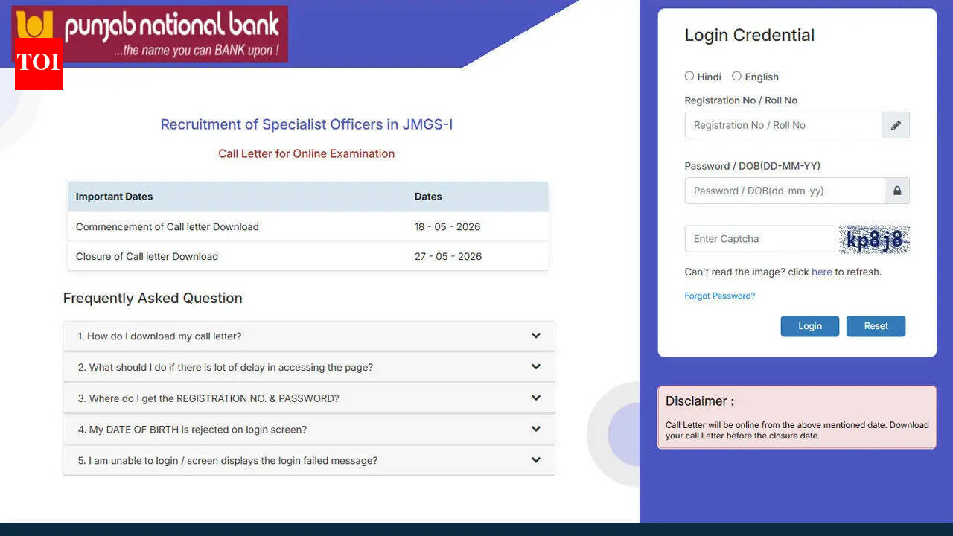The image size is (953, 536).
Task: Expand "My DATE OF BIRTH is rejected" question
Action: [309, 430]
